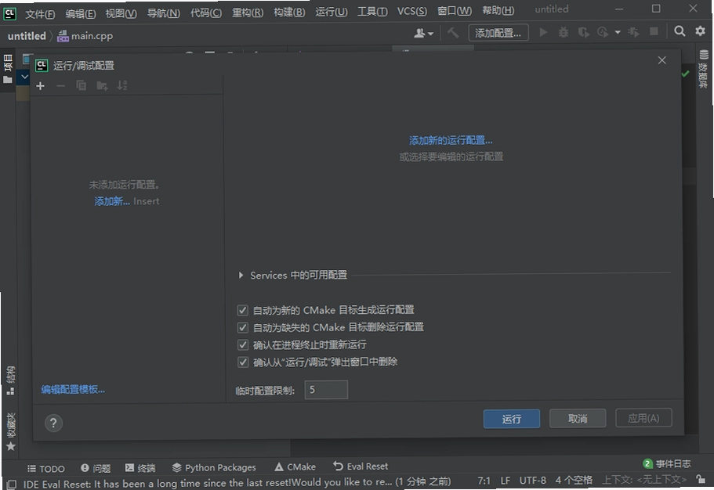Image resolution: width=714 pixels, height=490 pixels.
Task: Open the 代码(C) menu
Action: pos(206,13)
